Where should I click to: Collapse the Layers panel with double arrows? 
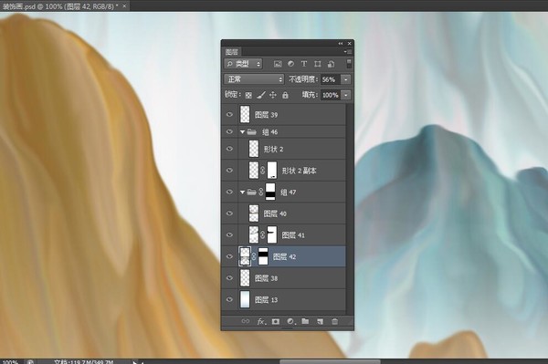[x=341, y=44]
